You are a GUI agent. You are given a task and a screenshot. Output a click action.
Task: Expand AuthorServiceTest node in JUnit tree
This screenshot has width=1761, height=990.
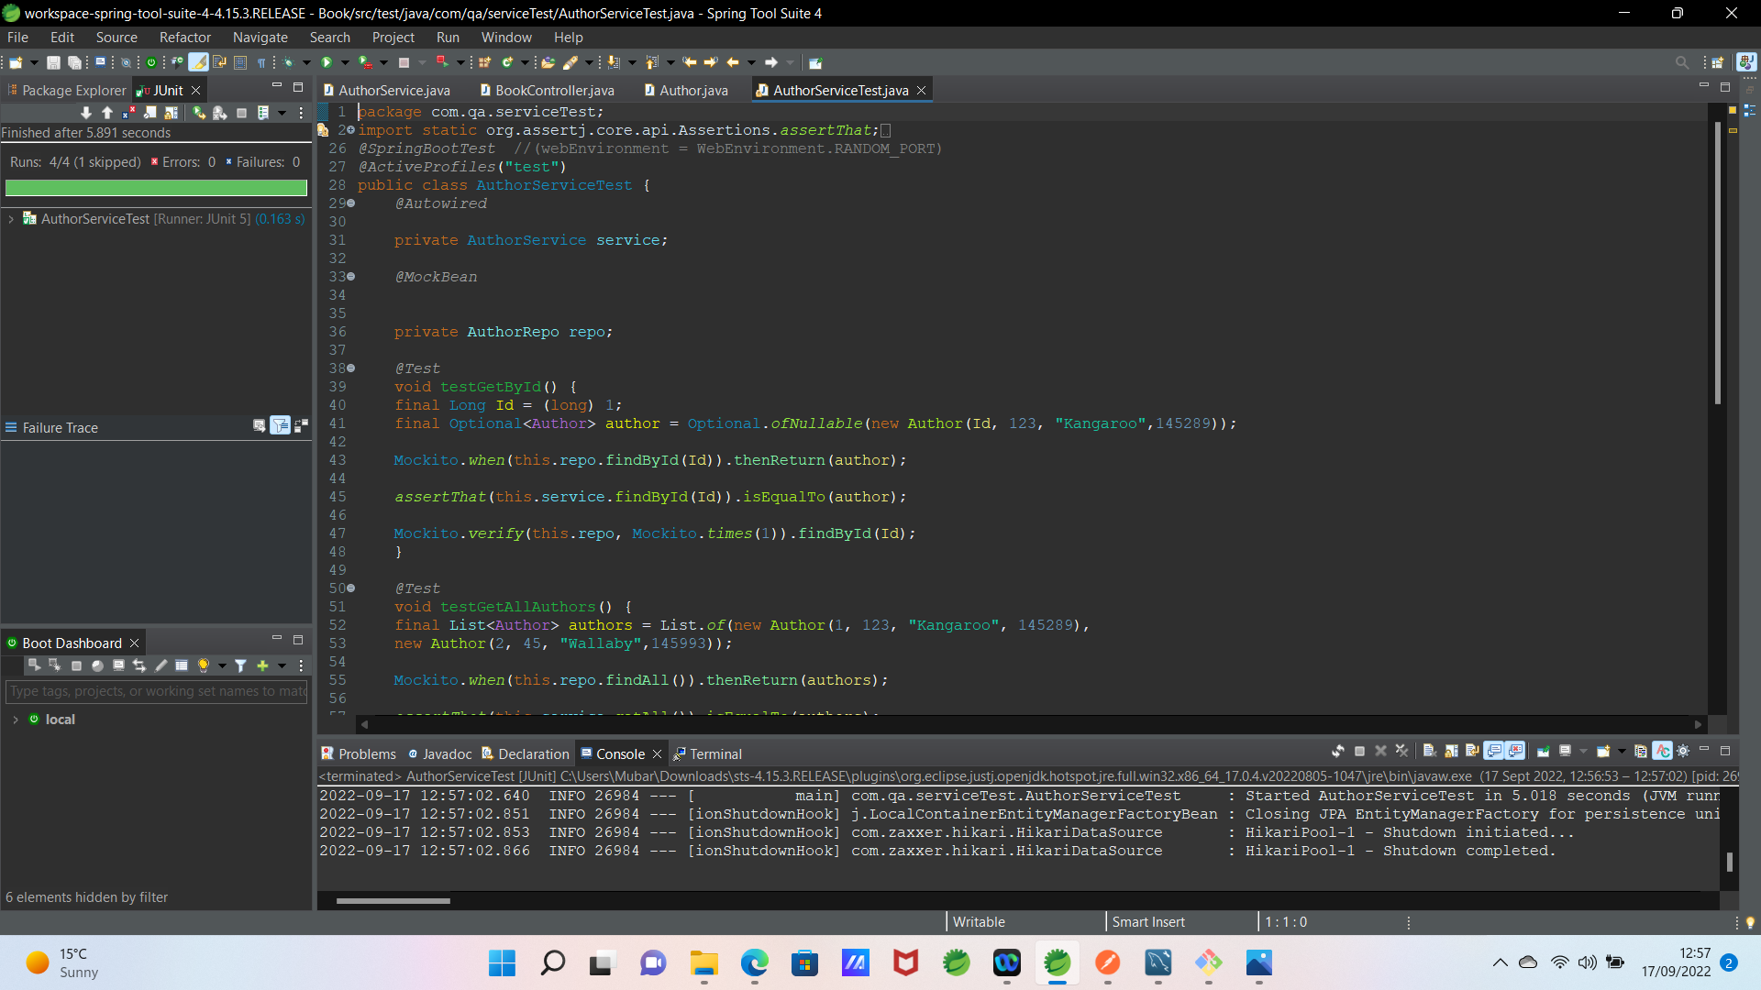pos(11,219)
